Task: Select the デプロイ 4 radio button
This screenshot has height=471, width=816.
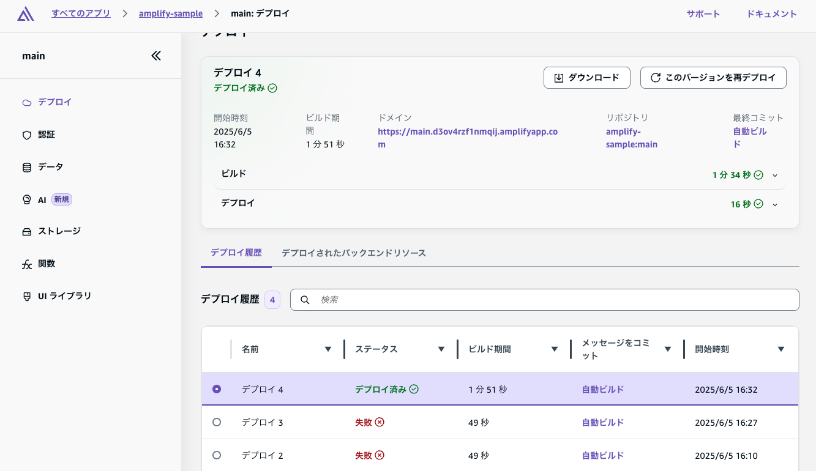Action: click(x=217, y=389)
